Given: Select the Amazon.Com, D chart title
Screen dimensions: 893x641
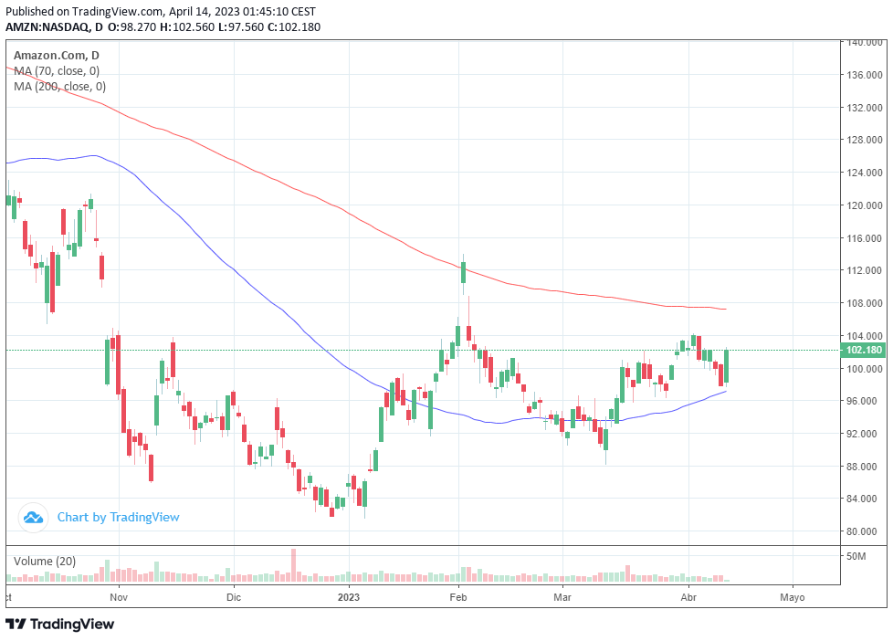Looking at the screenshot, I should pyautogui.click(x=57, y=56).
